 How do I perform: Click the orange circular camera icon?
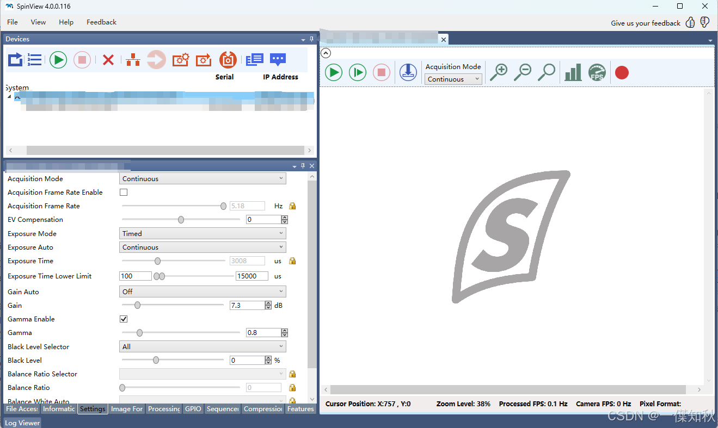coord(228,59)
